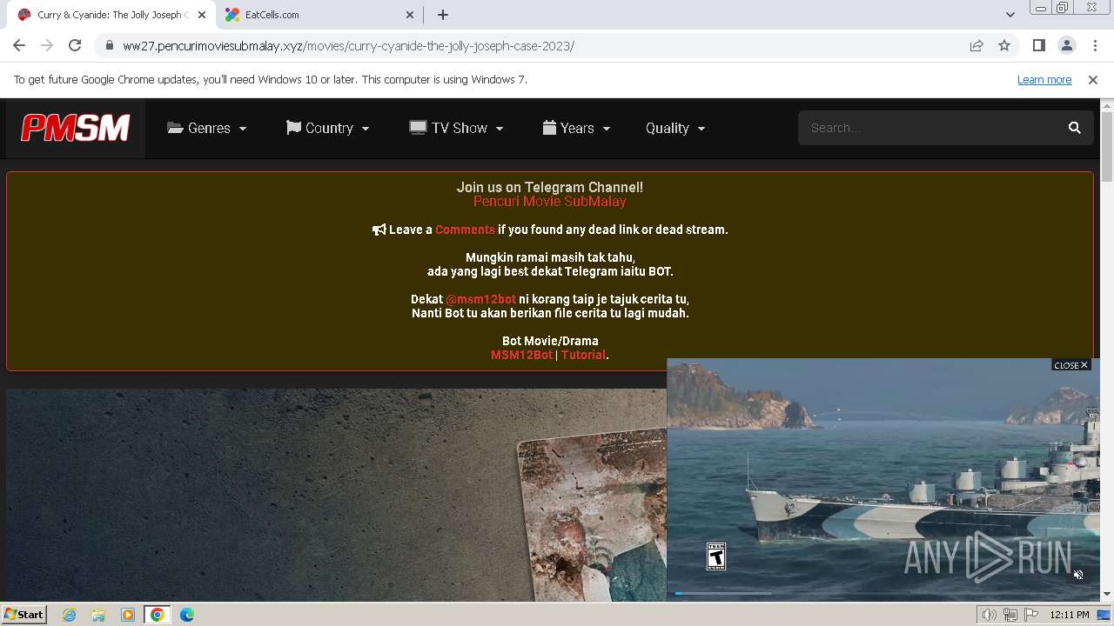This screenshot has width=1114, height=626.
Task: Open the Tutorial link
Action: click(x=583, y=355)
